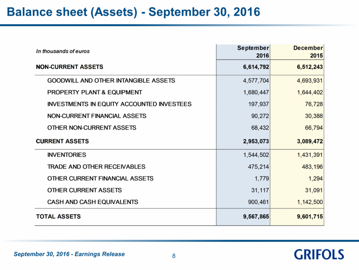Click the value 4,693,931
This screenshot has height=270, width=359.
tap(310, 81)
